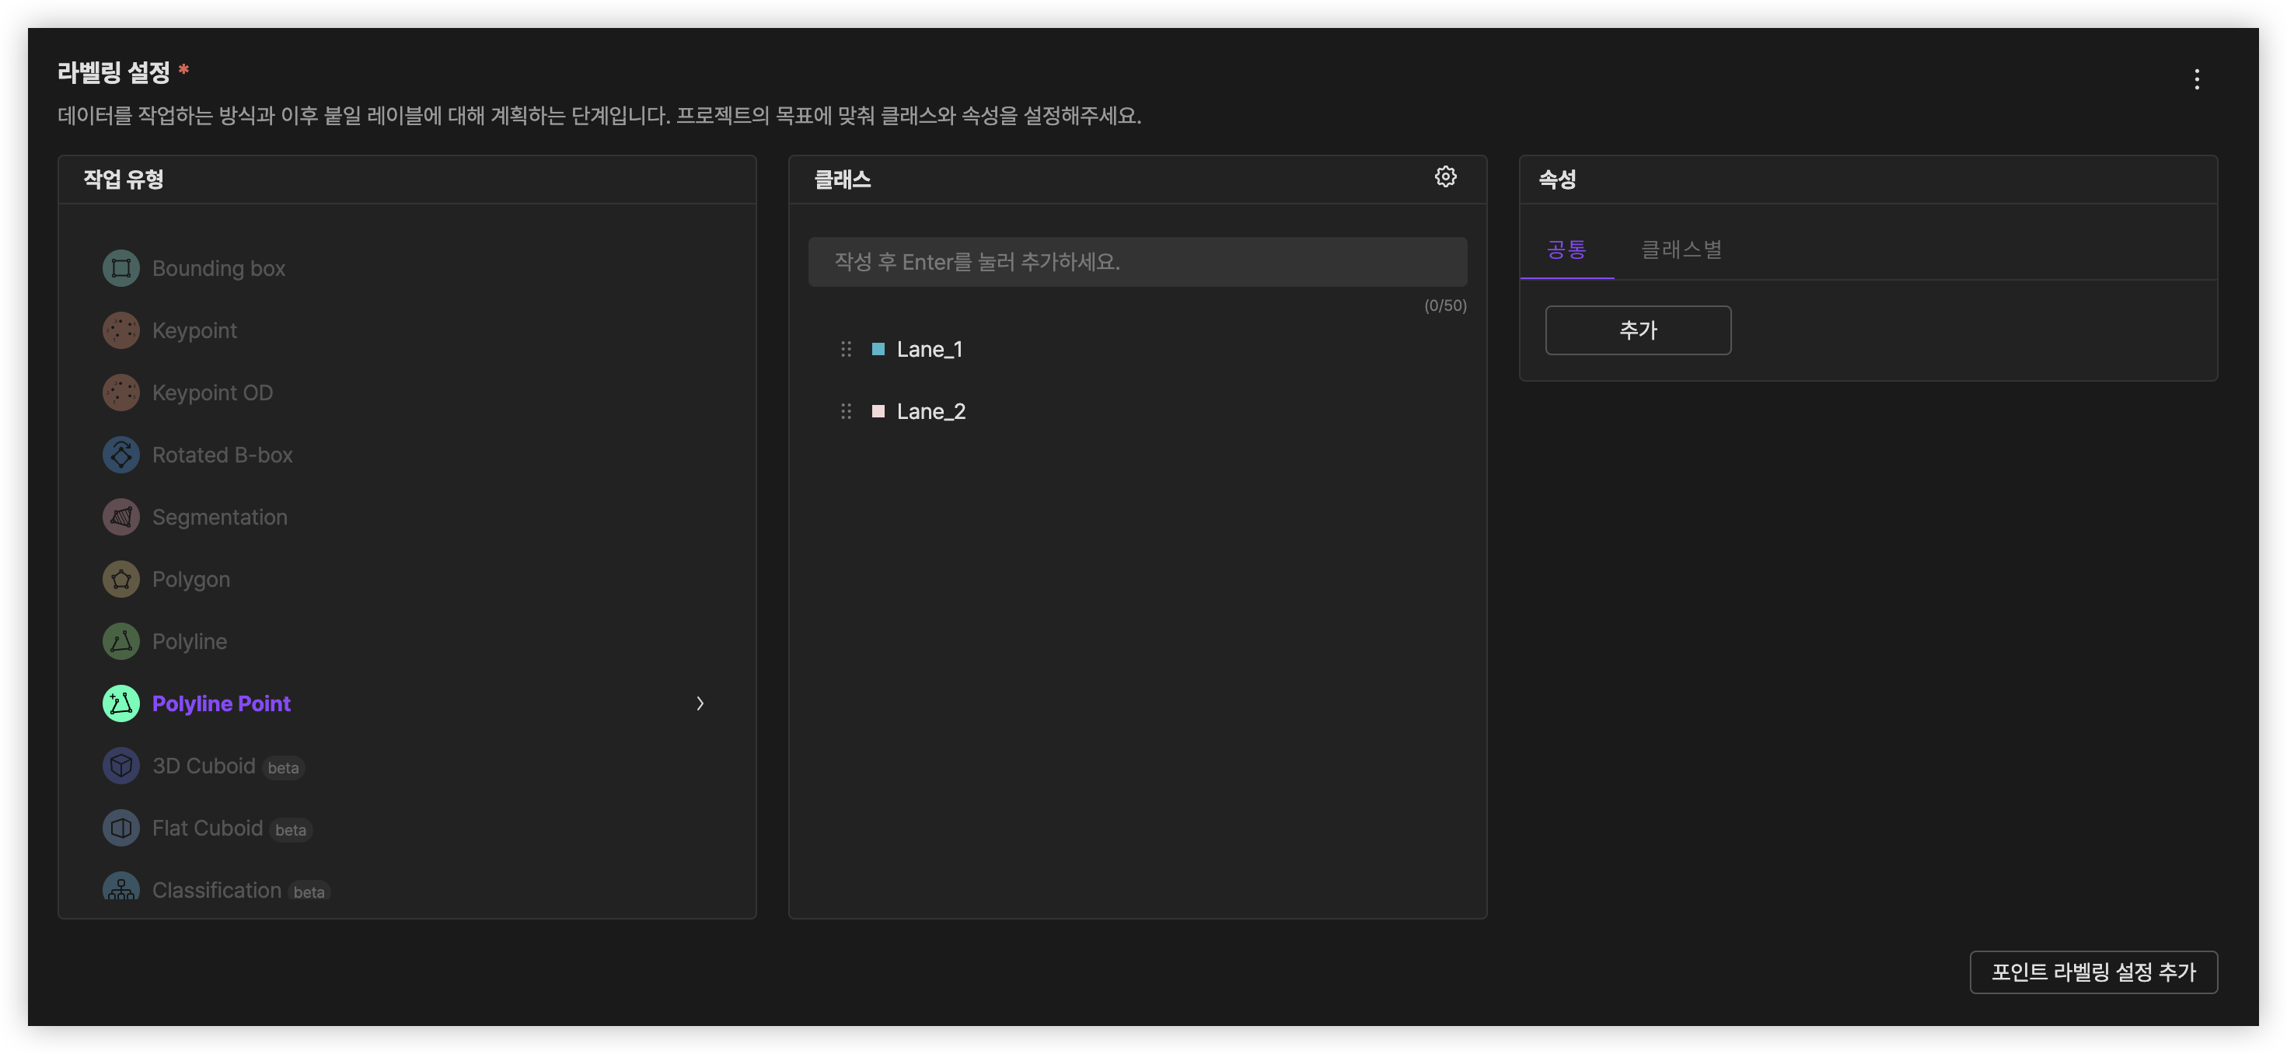
Task: Click the Polygon label text
Action: [191, 580]
